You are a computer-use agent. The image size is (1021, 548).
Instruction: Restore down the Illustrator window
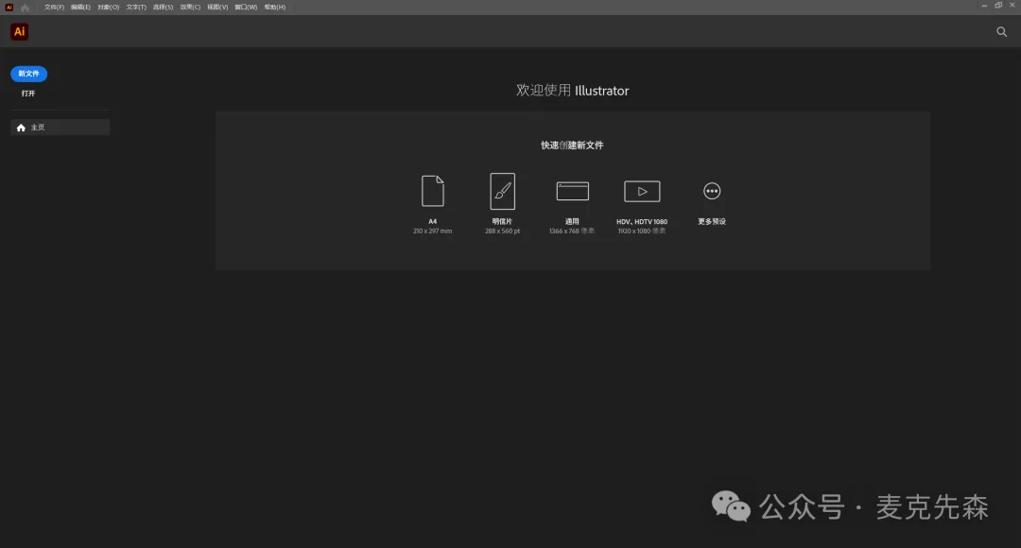(998, 6)
